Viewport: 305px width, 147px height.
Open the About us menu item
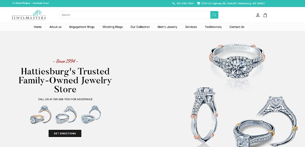(55, 27)
